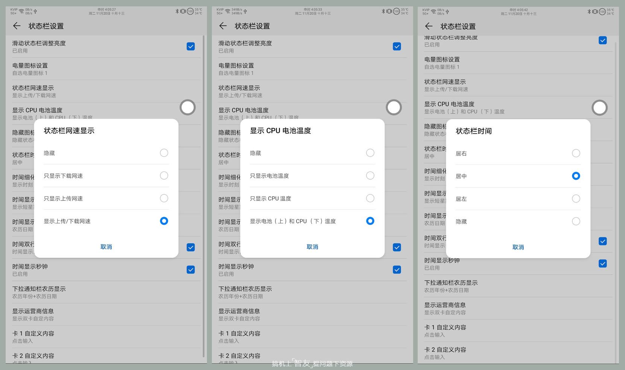Toggle 时间显示秒钟 checkbox below 状态栏时间 dialog

pyautogui.click(x=603, y=264)
